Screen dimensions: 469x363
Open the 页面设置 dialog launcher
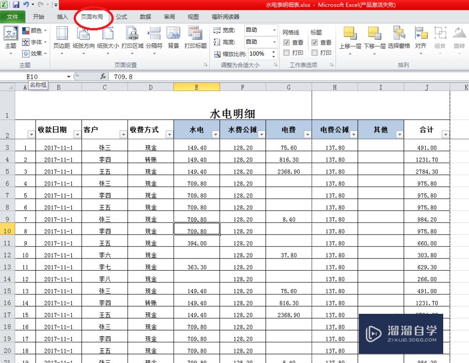click(205, 65)
